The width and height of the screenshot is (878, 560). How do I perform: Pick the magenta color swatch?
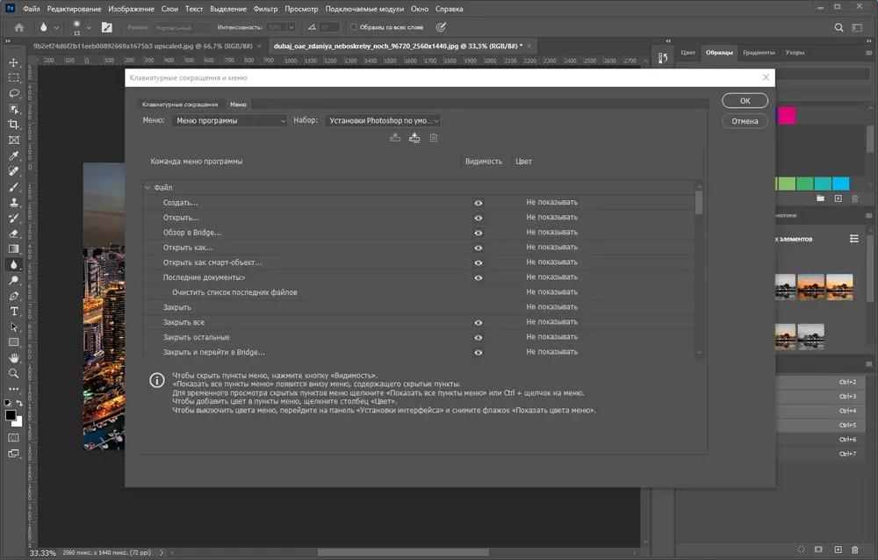(x=786, y=115)
